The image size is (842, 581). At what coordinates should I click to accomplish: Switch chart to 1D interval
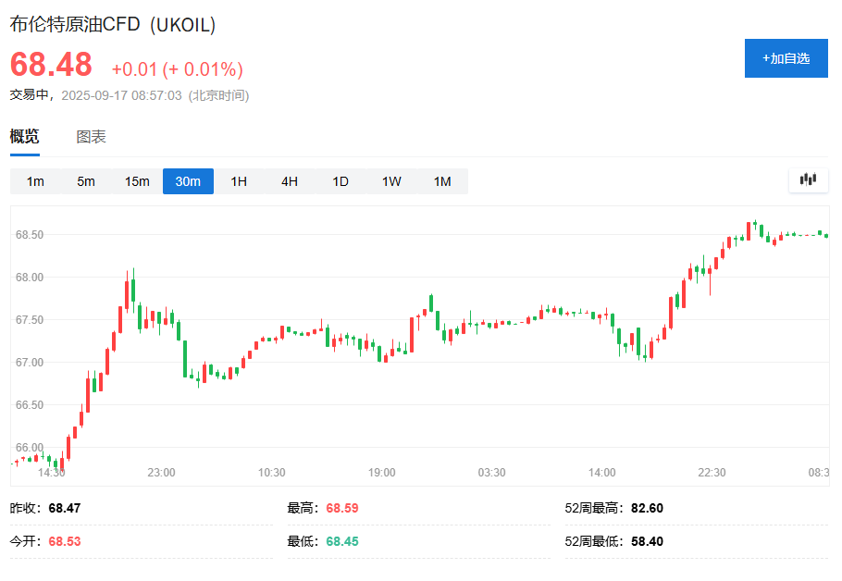[341, 181]
